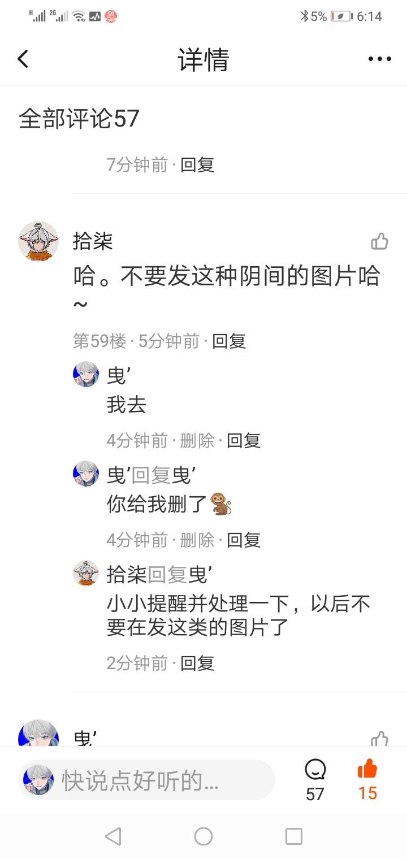407x859 pixels.
Task: Tap 曳' avatar beside 我去 reply
Action: pos(86,374)
